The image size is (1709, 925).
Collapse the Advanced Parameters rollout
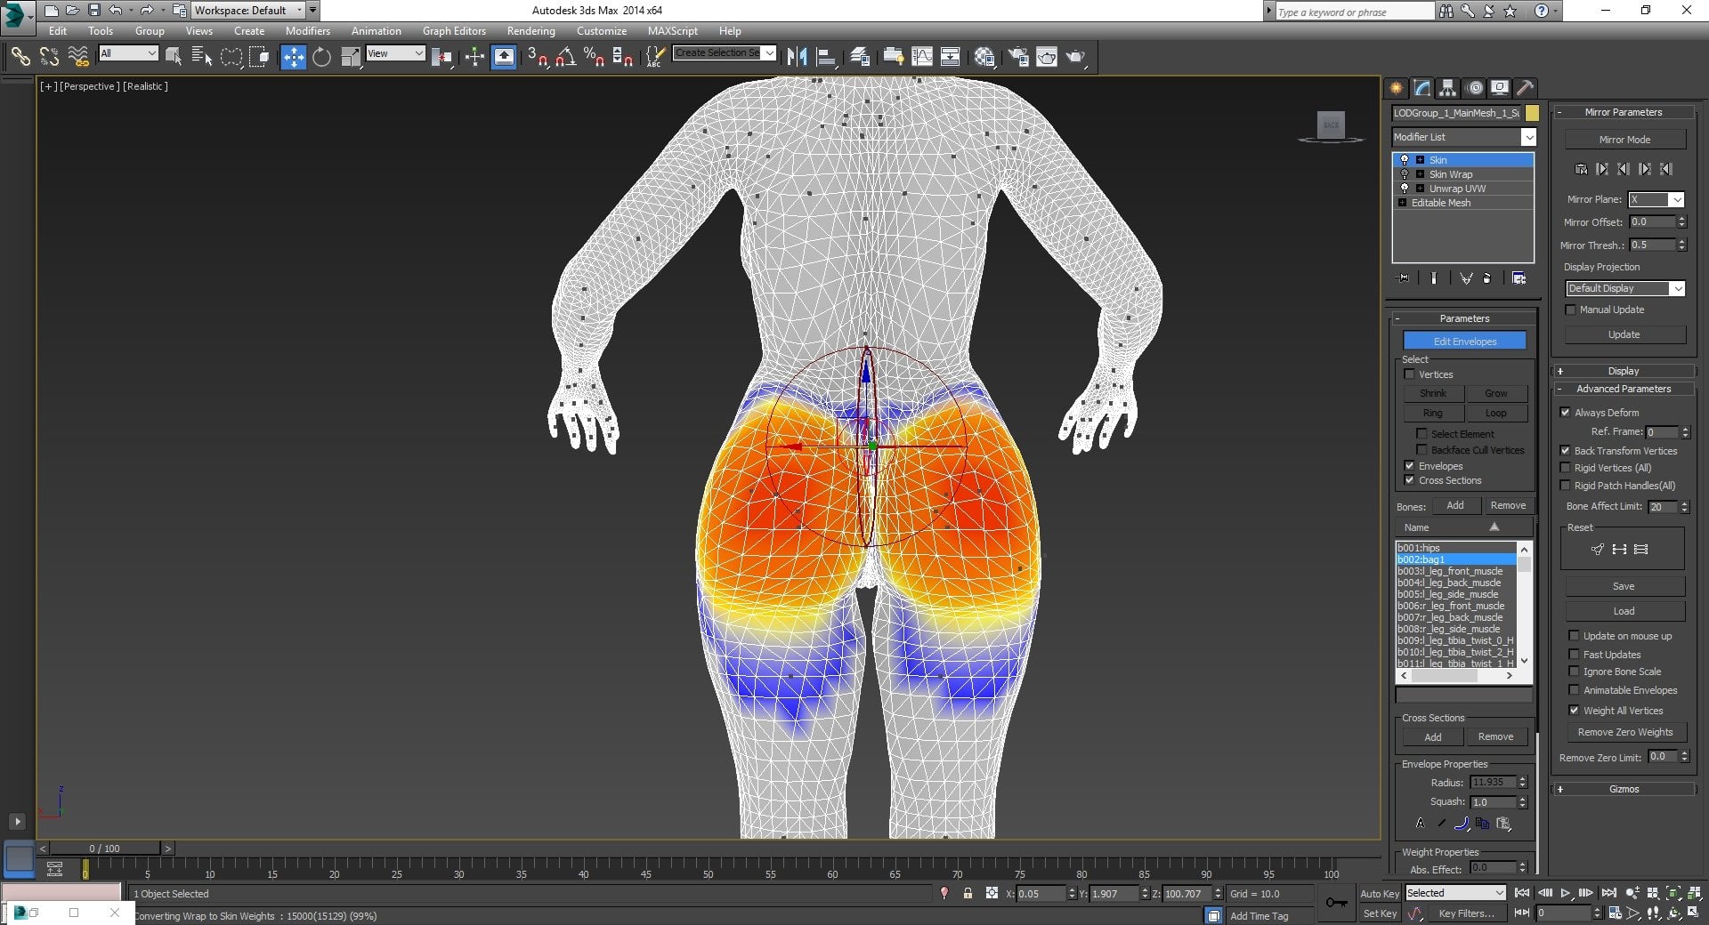coord(1624,389)
